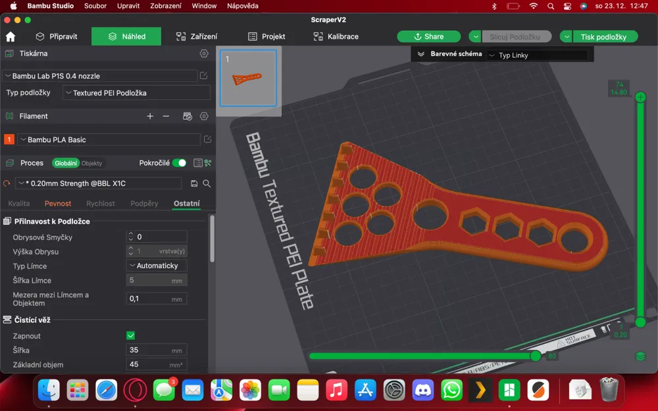This screenshot has width=658, height=411.
Task: Adjust the Obrysové Smyčky stepper arrows
Action: [130, 237]
